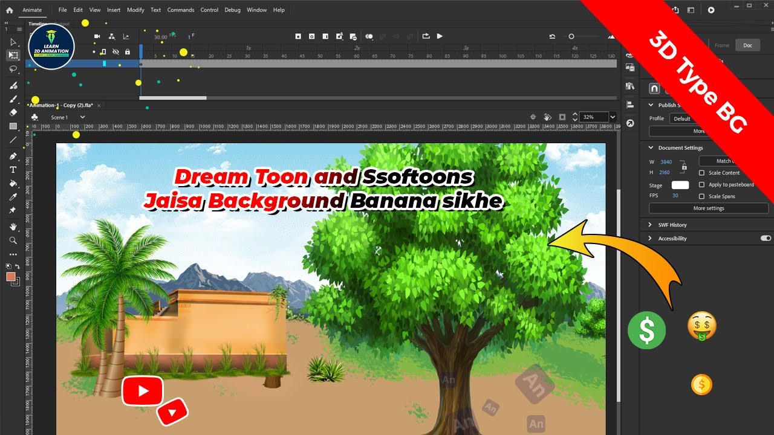This screenshot has height=435, width=774.
Task: Click the timeline zoom slider handle
Action: (571, 36)
